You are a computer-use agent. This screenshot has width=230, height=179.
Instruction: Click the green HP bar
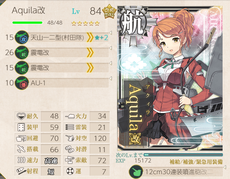(27, 23)
